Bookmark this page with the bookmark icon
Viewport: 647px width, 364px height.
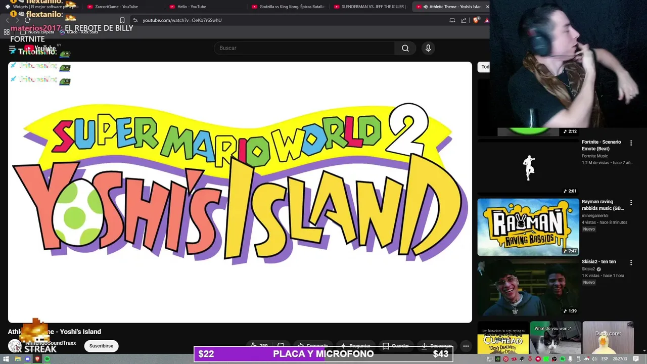click(x=122, y=20)
